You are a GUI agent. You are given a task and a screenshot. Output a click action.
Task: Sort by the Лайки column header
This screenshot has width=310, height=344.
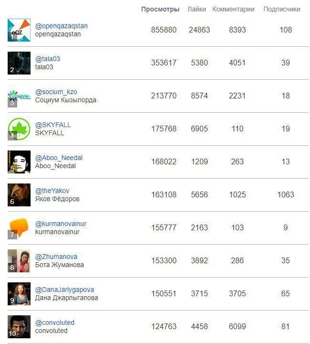pos(197,9)
